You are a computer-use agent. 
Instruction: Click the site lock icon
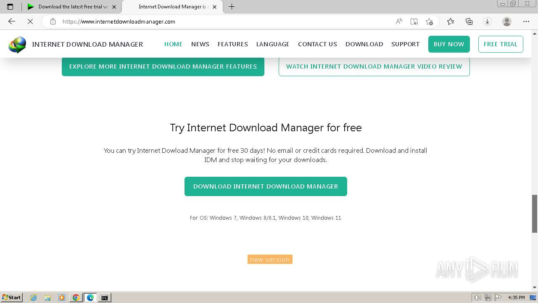click(x=53, y=21)
